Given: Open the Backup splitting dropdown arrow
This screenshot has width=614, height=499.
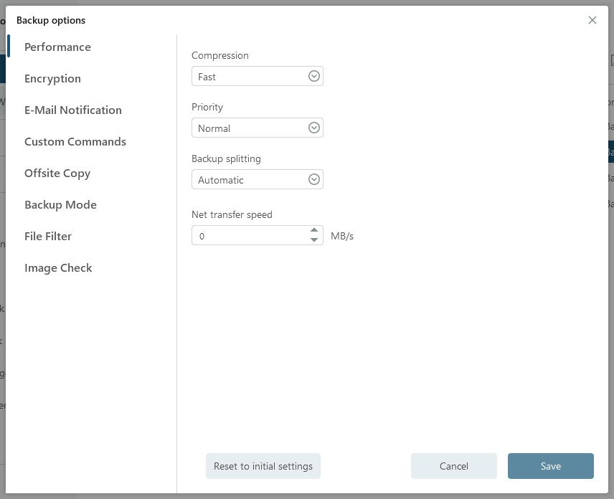Looking at the screenshot, I should pyautogui.click(x=313, y=179).
